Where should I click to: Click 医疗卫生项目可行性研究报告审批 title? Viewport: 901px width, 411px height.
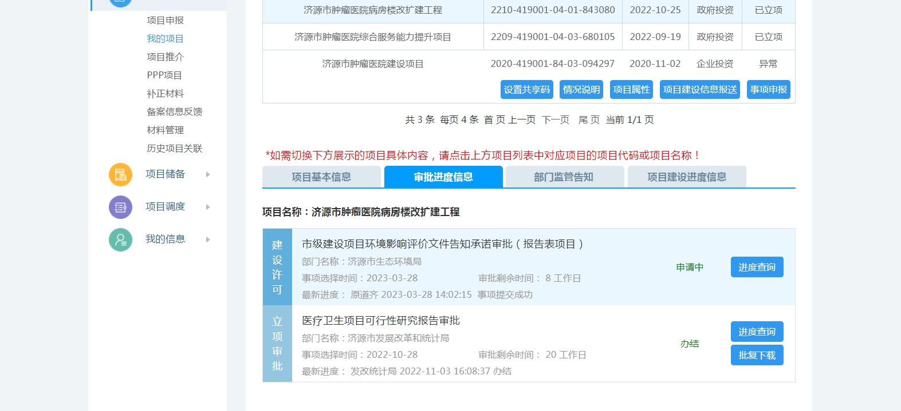[x=381, y=321]
